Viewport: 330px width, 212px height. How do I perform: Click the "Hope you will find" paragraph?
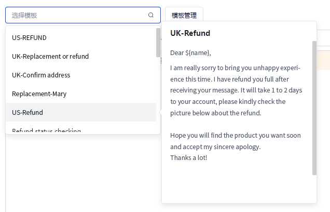(235, 136)
